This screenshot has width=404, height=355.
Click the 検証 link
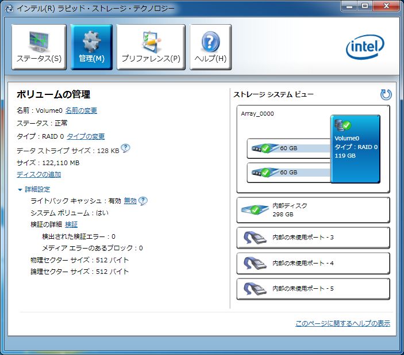tap(71, 224)
